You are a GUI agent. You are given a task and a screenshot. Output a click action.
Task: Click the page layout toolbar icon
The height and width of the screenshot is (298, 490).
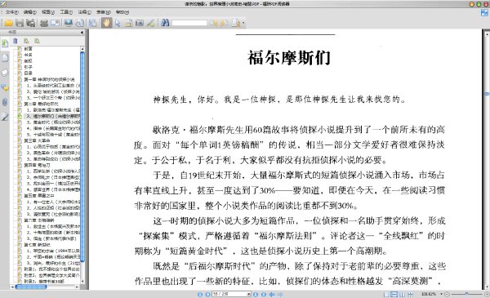coord(93,23)
